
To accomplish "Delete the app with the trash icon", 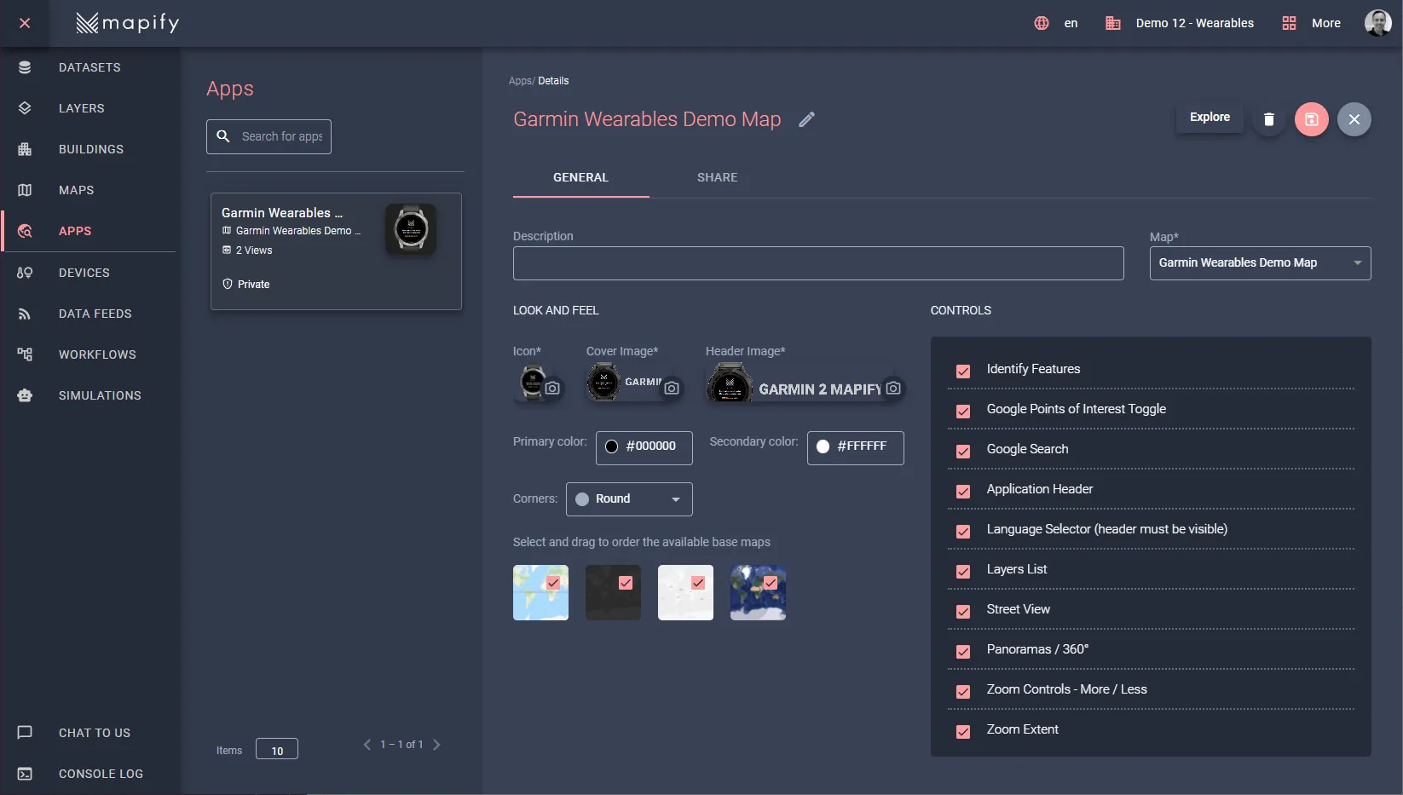I will [x=1269, y=119].
